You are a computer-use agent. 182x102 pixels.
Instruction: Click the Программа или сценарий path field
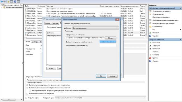(x=85, y=38)
